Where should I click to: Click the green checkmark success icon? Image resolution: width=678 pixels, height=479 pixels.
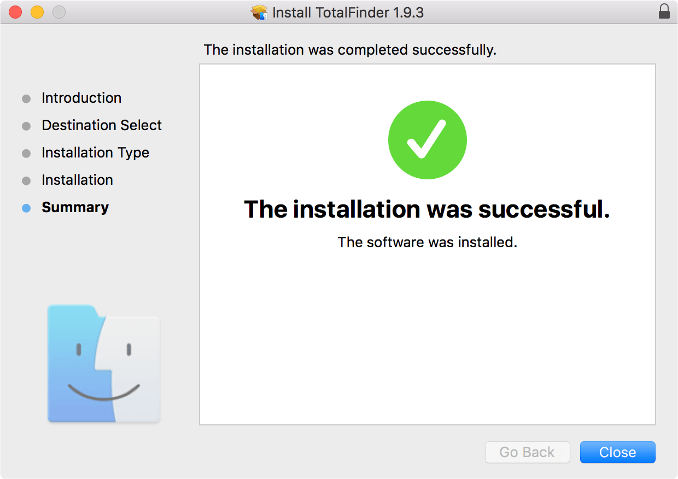[x=427, y=140]
